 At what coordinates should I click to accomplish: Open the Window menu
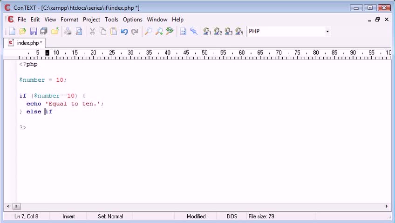click(x=157, y=20)
